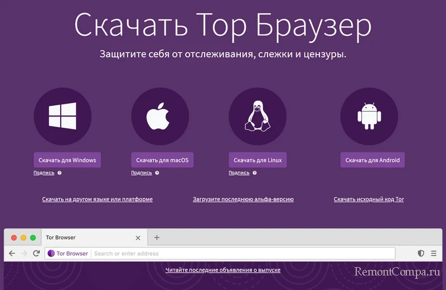Click the Linux penguin circle icon

tap(258, 116)
